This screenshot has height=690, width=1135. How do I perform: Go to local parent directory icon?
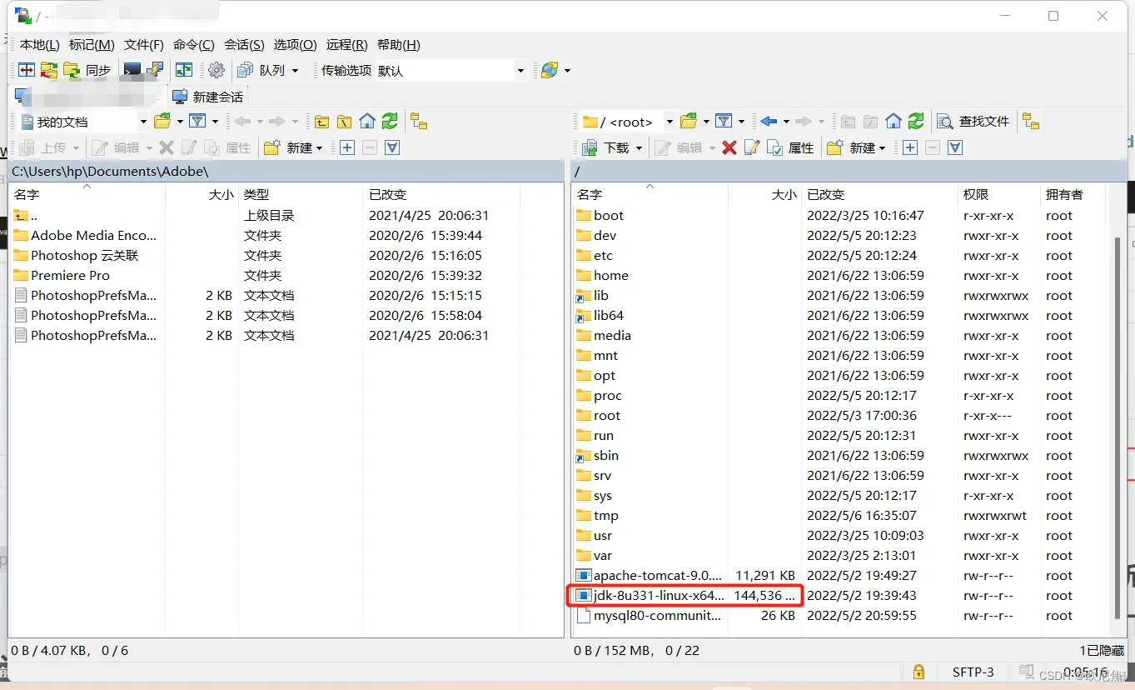coord(321,122)
